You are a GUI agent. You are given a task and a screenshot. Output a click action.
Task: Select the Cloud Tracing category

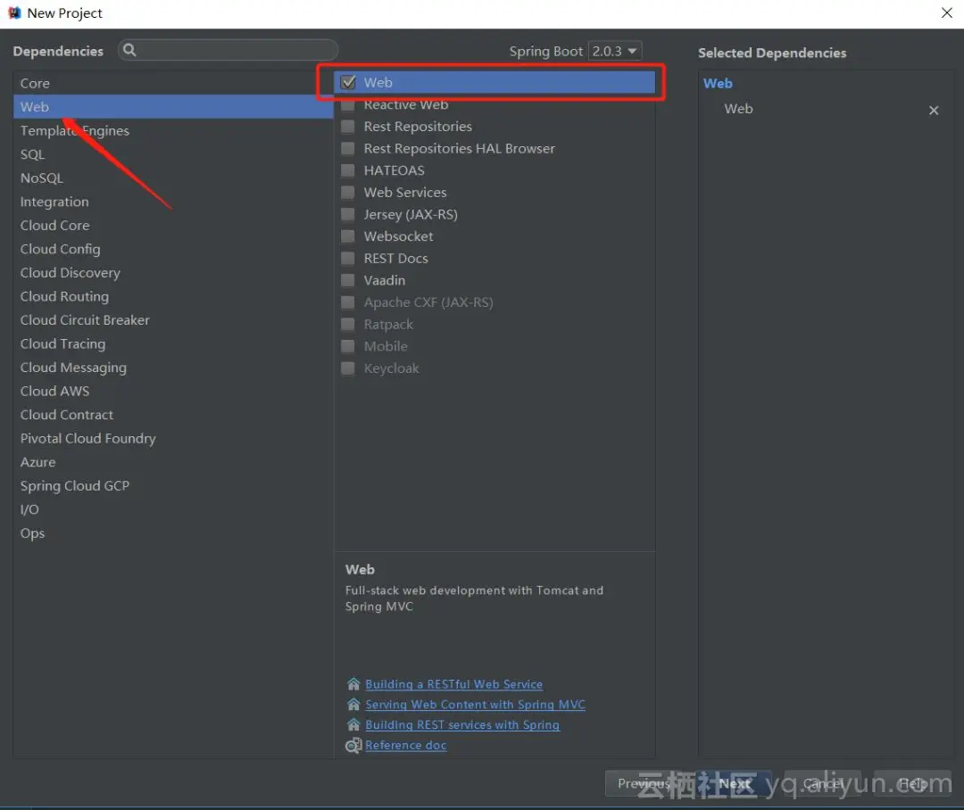(x=173, y=343)
